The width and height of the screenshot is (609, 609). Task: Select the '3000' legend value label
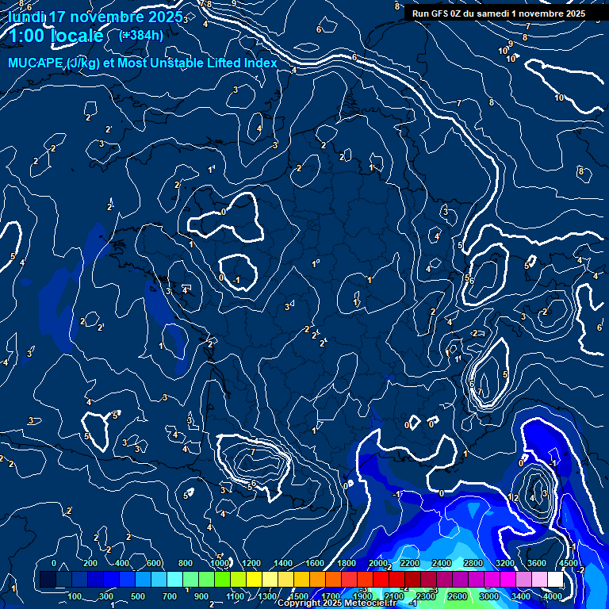click(x=489, y=596)
